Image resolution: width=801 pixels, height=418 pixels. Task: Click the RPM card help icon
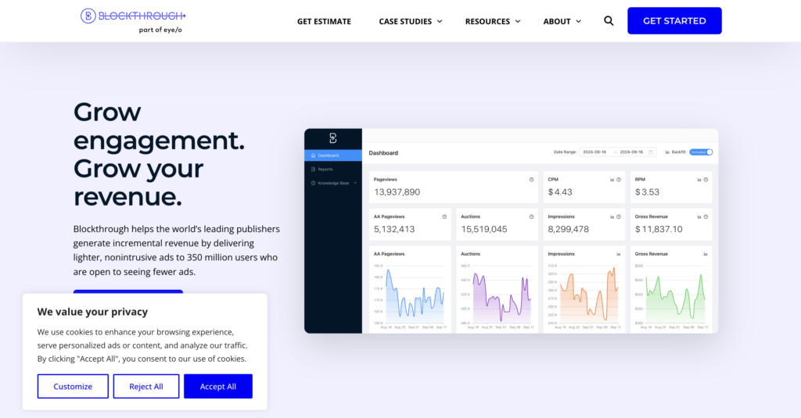706,180
